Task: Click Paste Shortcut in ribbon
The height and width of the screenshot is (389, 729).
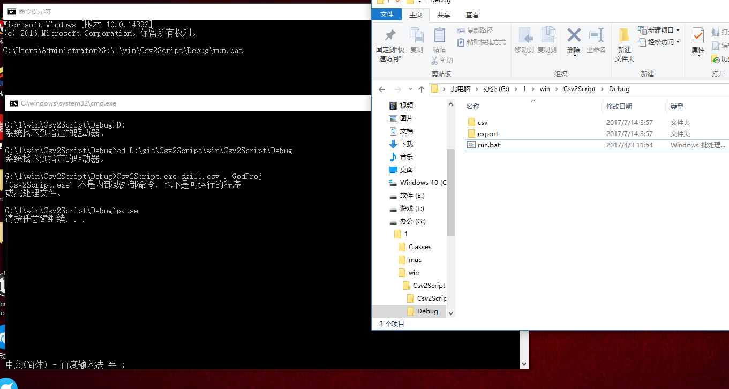Action: point(482,42)
